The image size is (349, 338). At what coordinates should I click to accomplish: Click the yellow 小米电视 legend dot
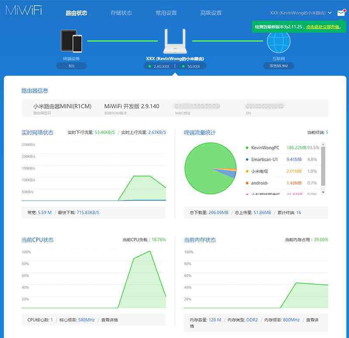pos(247,171)
